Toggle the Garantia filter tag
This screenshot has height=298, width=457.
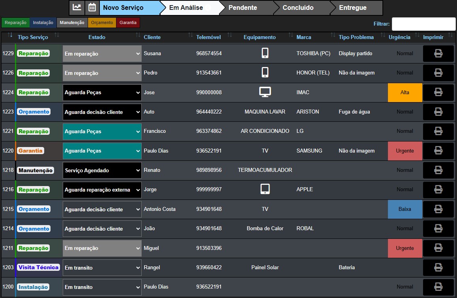point(128,23)
